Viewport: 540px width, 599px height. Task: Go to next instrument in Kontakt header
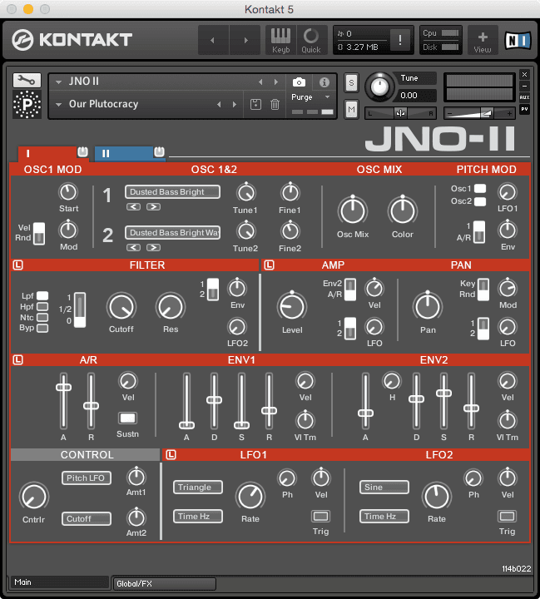click(x=245, y=40)
